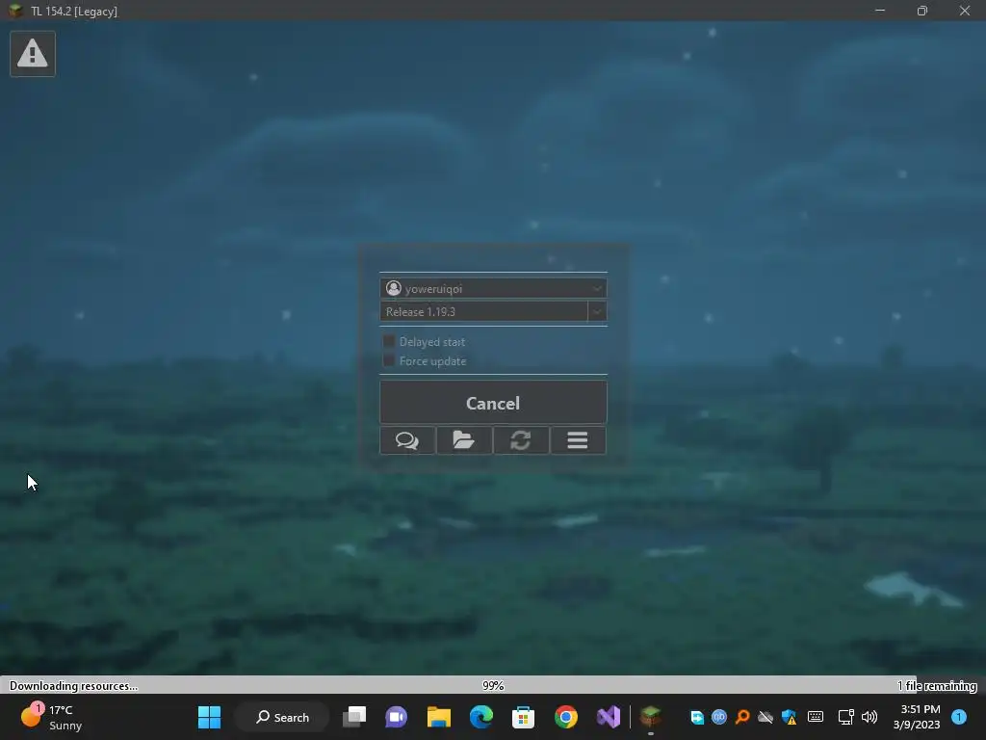Enable the Delayed start checkbox
The width and height of the screenshot is (986, 740).
point(389,341)
